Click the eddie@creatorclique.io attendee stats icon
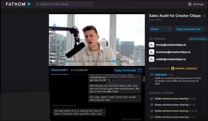The width and height of the screenshot is (208, 121). pyautogui.click(x=152, y=59)
